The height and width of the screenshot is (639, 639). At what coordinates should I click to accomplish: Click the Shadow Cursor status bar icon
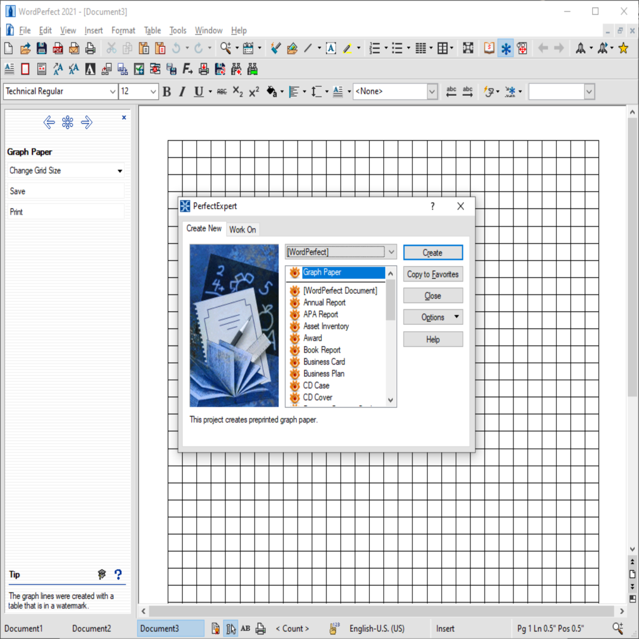(x=230, y=628)
